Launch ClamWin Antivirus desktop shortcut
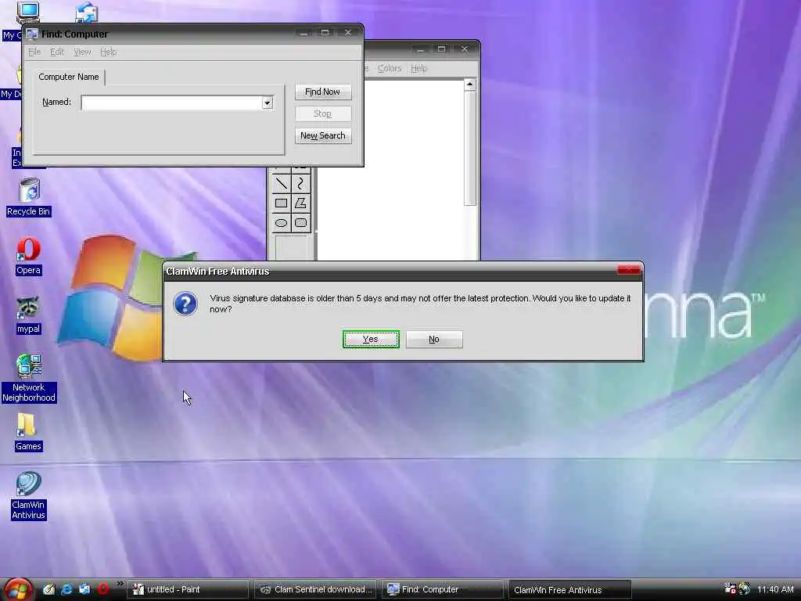 (29, 495)
